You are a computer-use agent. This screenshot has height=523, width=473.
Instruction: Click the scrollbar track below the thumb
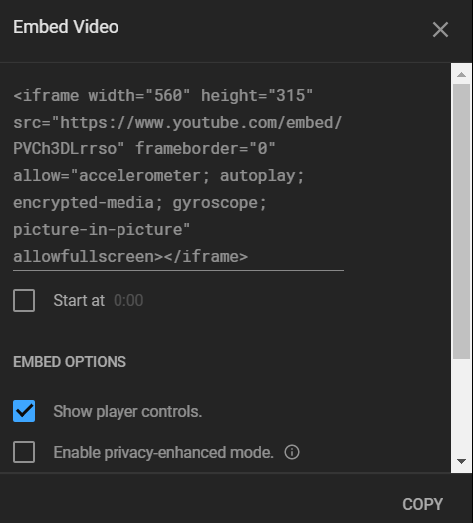point(461,405)
